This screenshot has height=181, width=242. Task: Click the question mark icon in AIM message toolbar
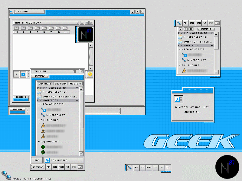point(51,32)
